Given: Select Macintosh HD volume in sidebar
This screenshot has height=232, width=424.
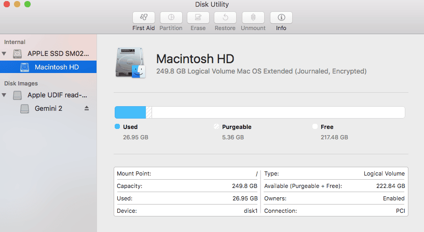Looking at the screenshot, I should pyautogui.click(x=48, y=67).
